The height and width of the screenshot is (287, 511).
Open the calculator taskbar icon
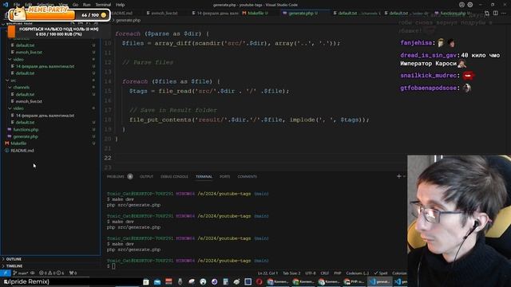pos(225,281)
